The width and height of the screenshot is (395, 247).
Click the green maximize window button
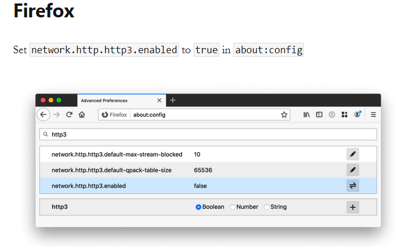tap(59, 100)
